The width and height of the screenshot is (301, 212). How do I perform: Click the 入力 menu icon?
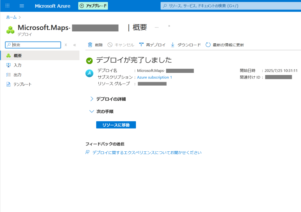(x=9, y=65)
